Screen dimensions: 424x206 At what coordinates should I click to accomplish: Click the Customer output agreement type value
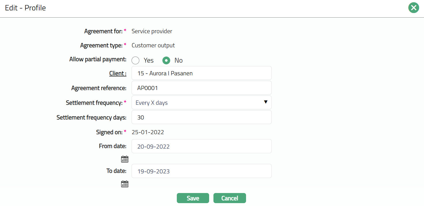pos(153,45)
